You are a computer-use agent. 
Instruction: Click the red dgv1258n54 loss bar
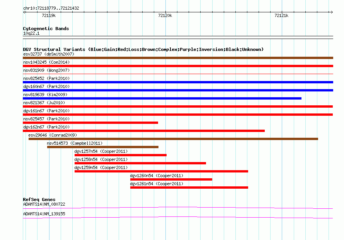(x=140, y=163)
